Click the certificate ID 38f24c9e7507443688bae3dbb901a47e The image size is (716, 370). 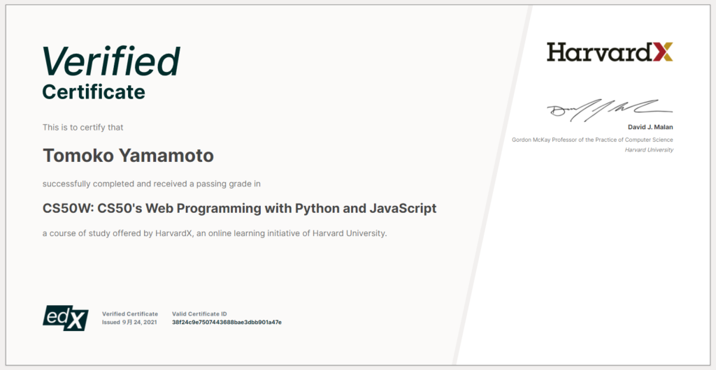227,323
